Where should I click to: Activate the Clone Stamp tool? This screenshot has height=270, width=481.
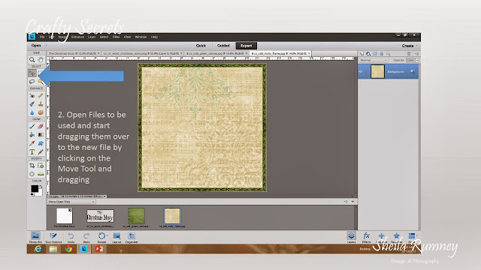[41, 104]
